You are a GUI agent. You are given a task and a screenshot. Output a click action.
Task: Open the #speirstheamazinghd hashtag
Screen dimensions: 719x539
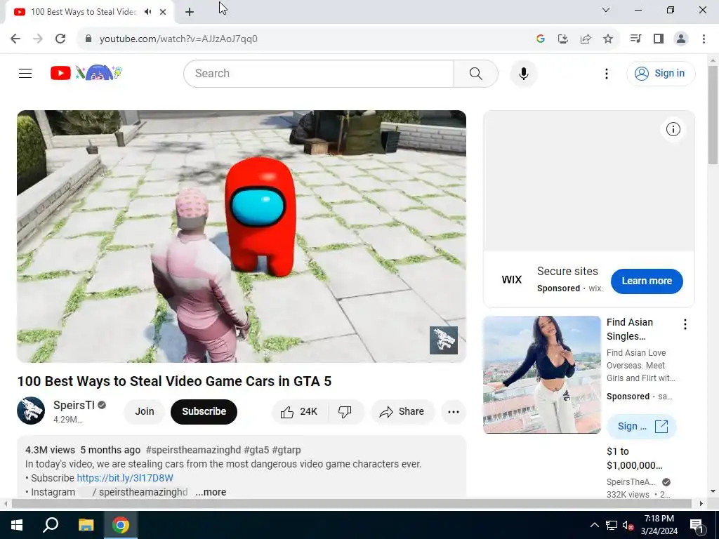pyautogui.click(x=193, y=450)
